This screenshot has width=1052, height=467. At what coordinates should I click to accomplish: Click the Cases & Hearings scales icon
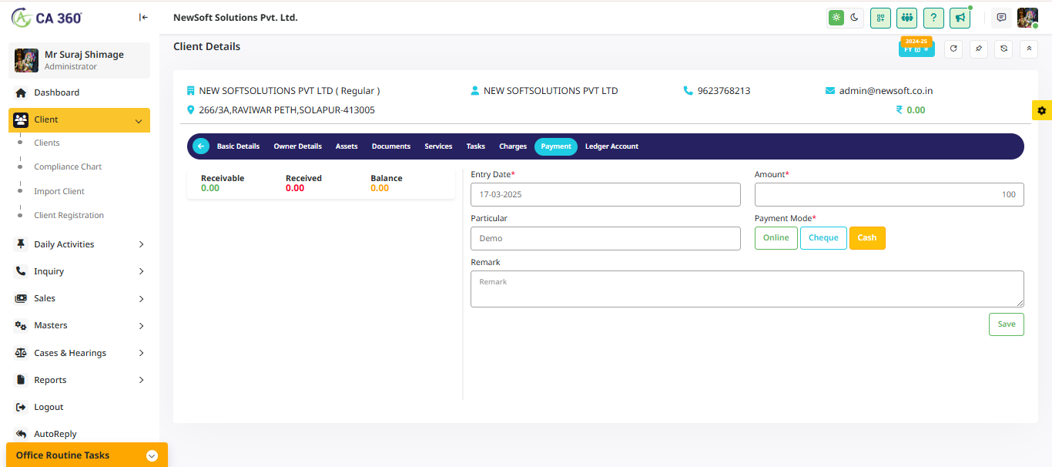(x=21, y=353)
